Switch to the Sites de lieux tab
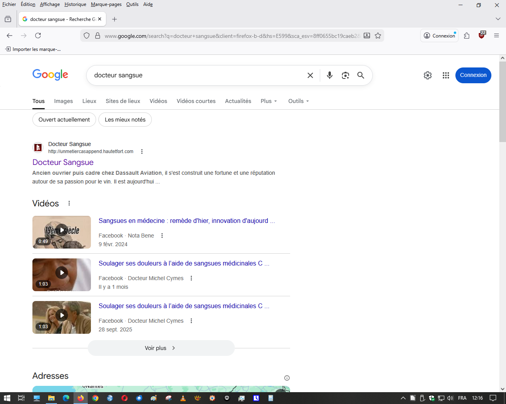The image size is (506, 404). pyautogui.click(x=123, y=101)
